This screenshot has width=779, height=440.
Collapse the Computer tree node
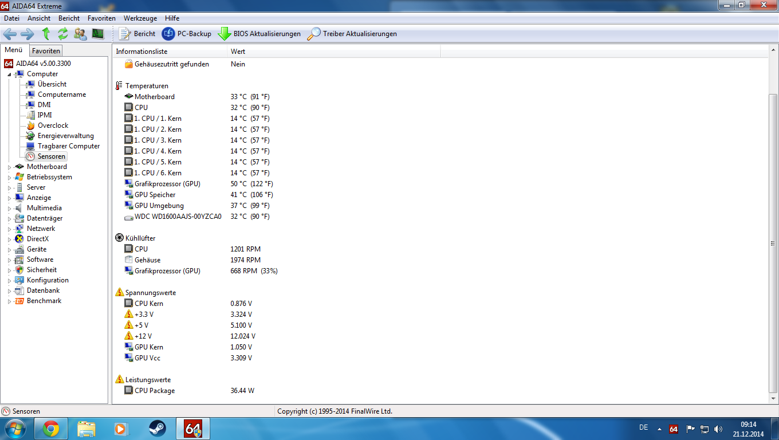(x=9, y=74)
